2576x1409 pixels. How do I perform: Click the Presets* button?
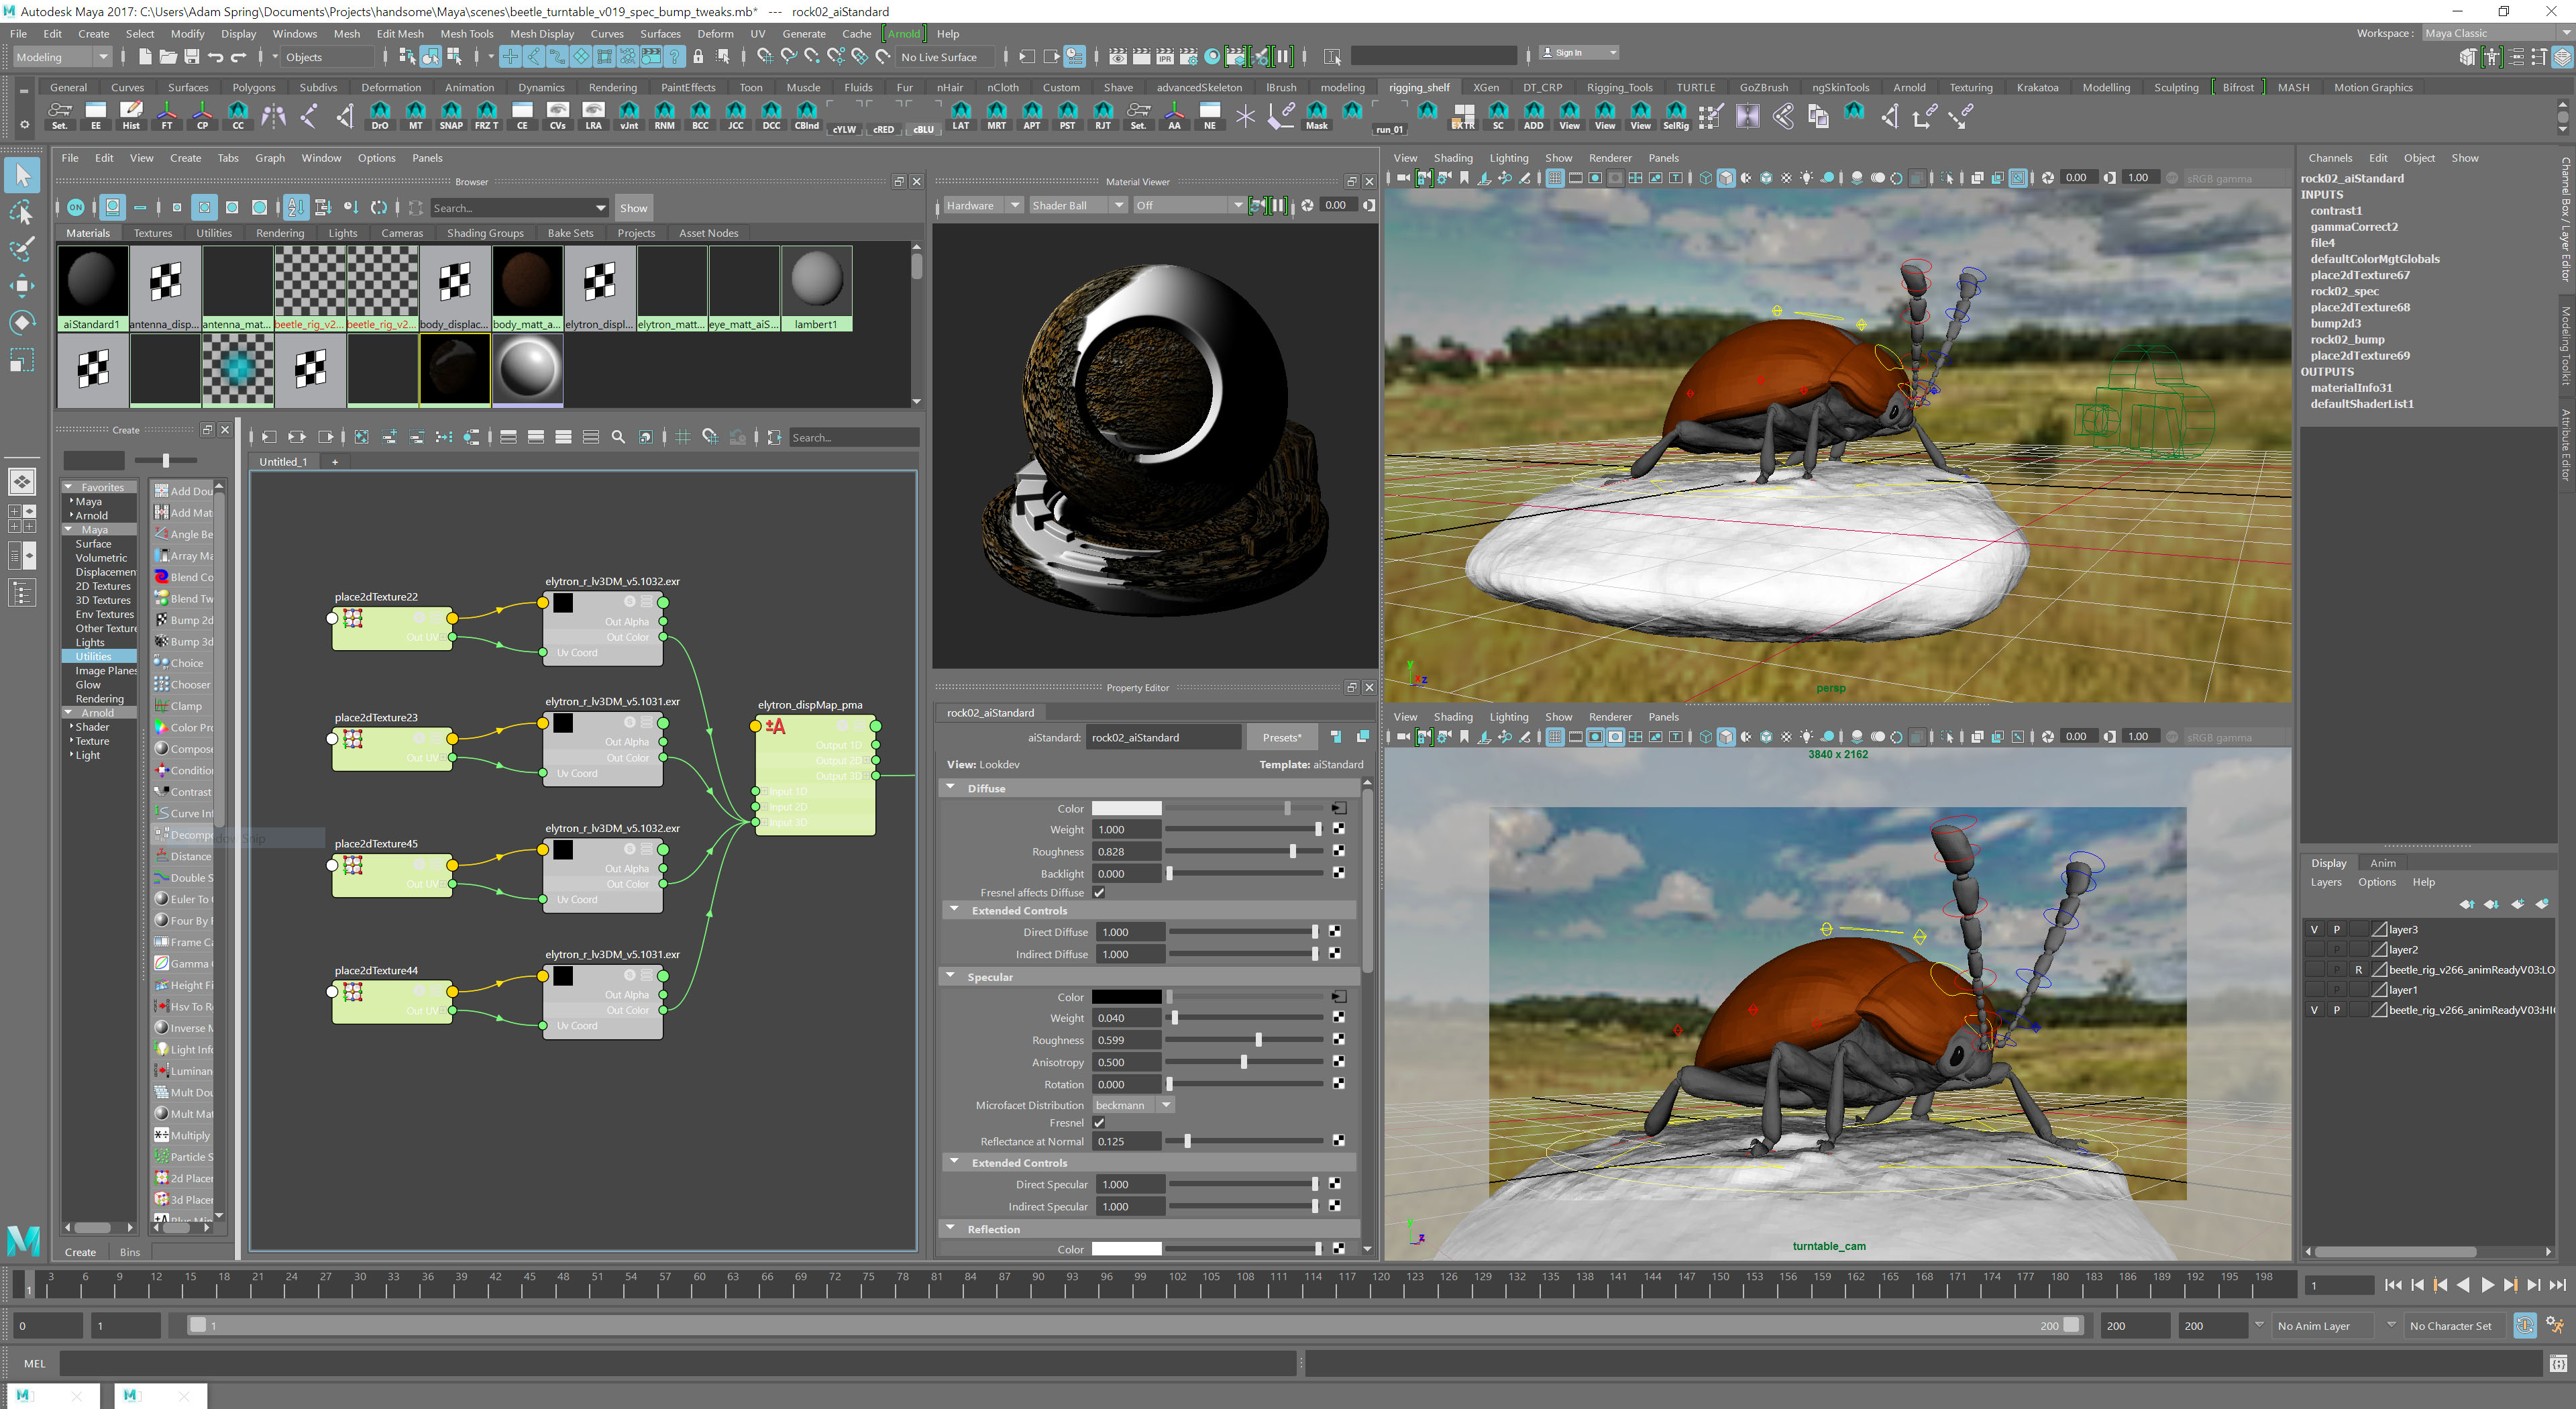(x=1282, y=737)
